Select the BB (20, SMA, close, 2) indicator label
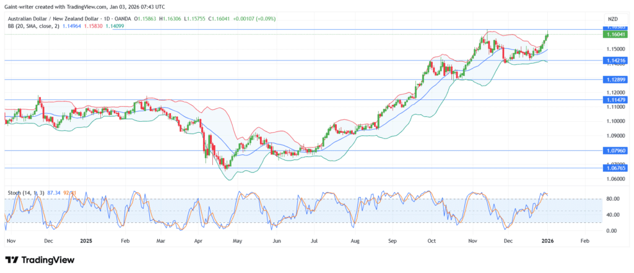The height and width of the screenshot is (273, 634). 33,25
